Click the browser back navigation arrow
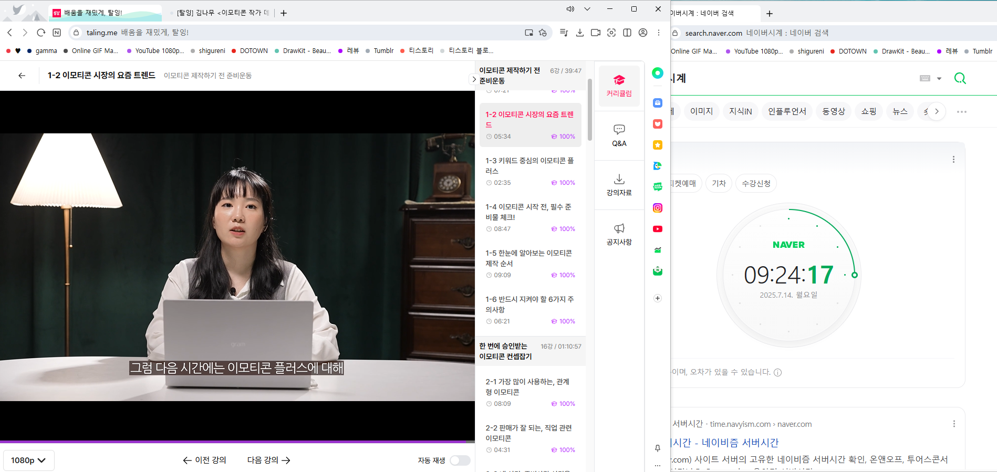 9,33
